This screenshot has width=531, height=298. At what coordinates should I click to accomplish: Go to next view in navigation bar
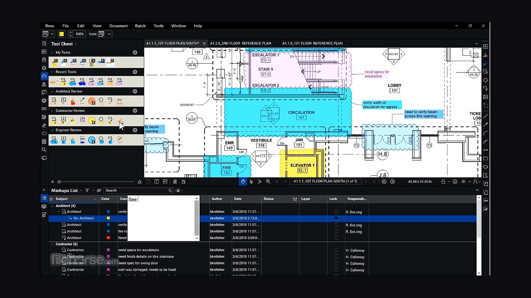click(392, 181)
